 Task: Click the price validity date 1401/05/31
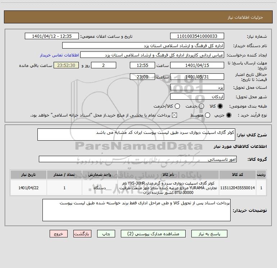(197, 77)
